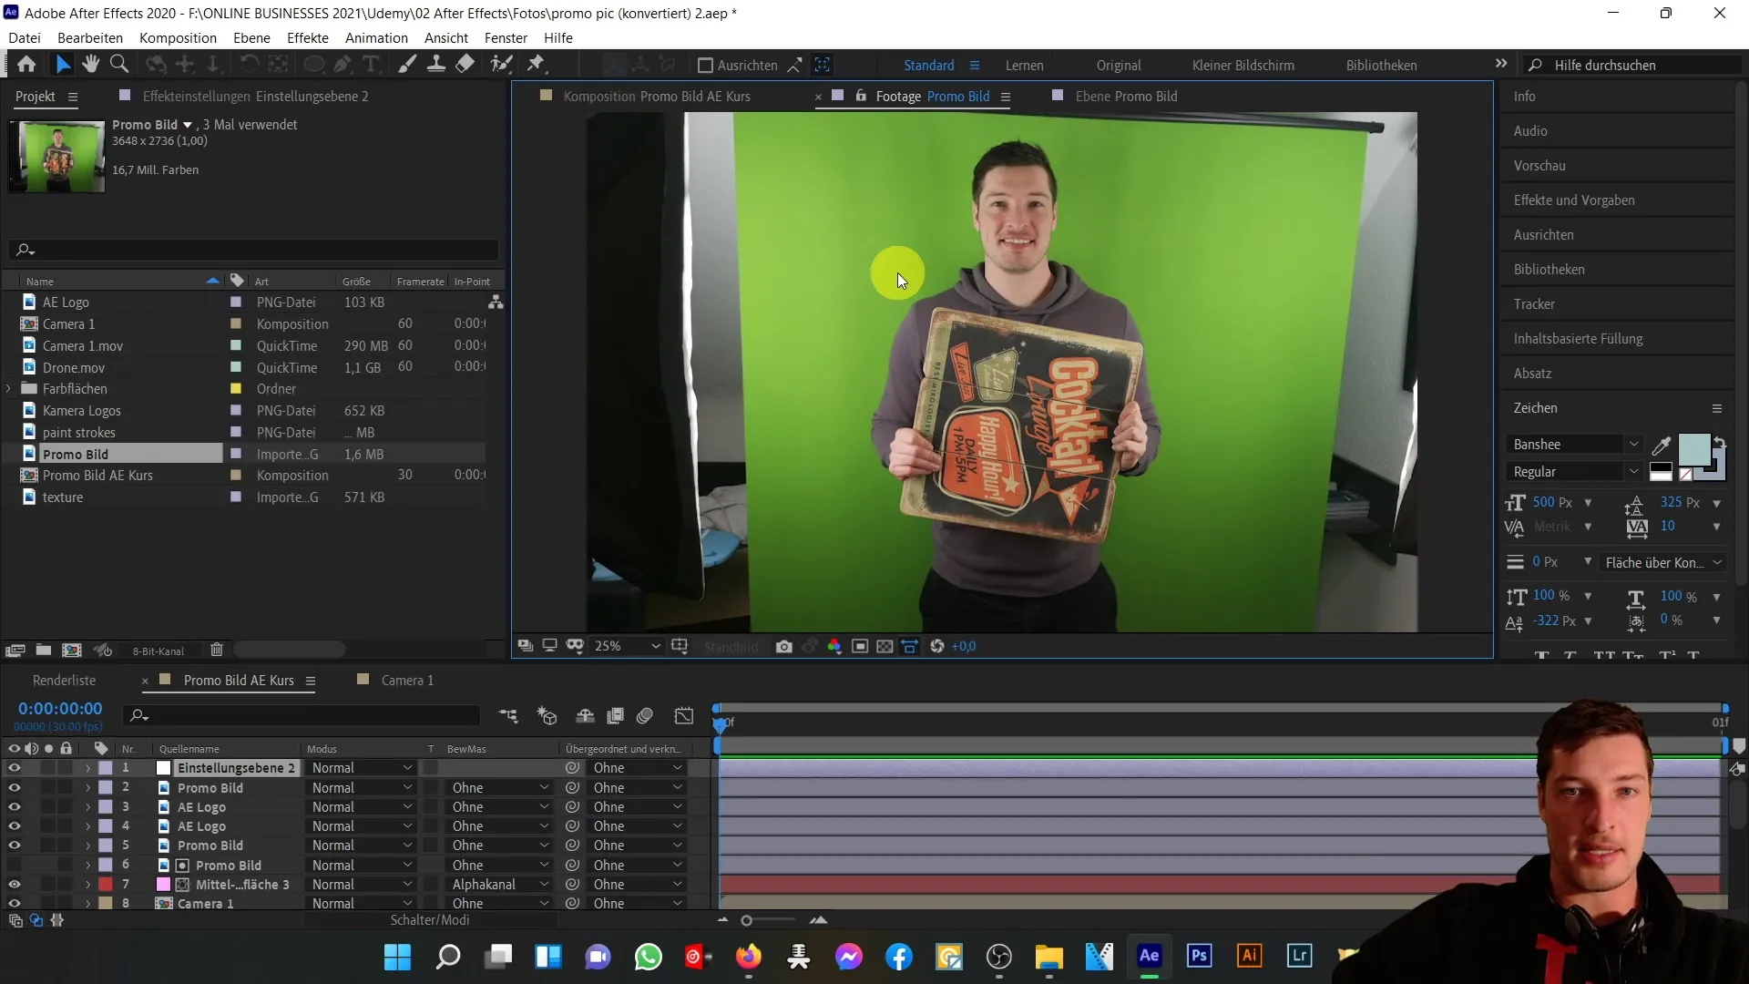The image size is (1749, 984).
Task: Toggle visibility eye for AE Logo layer 3
Action: click(x=14, y=806)
